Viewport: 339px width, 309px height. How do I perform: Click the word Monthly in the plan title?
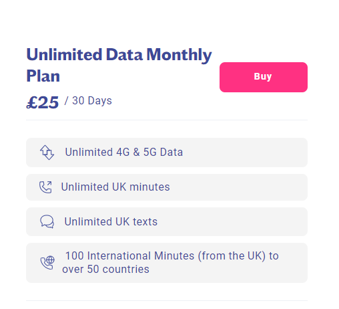[179, 55]
